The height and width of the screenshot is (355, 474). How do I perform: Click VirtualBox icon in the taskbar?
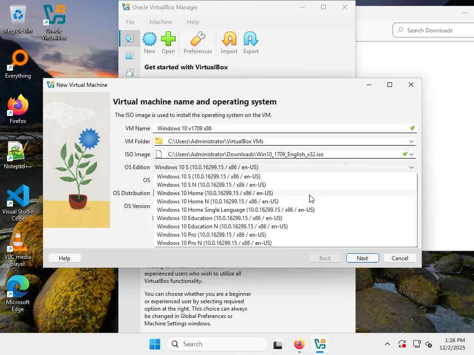click(320, 344)
